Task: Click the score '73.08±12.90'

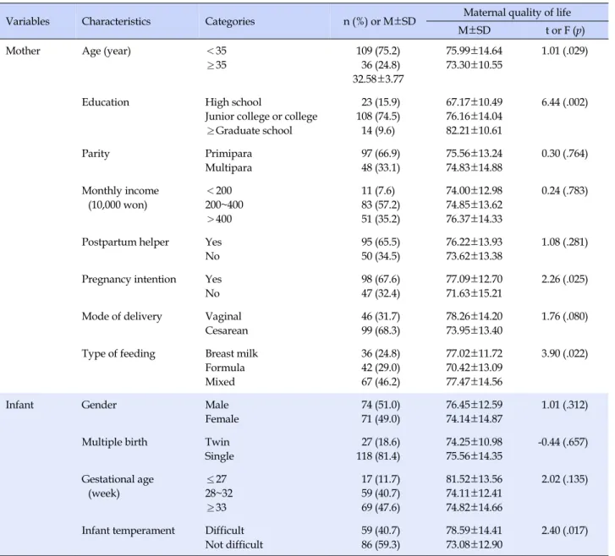Action: click(x=474, y=545)
